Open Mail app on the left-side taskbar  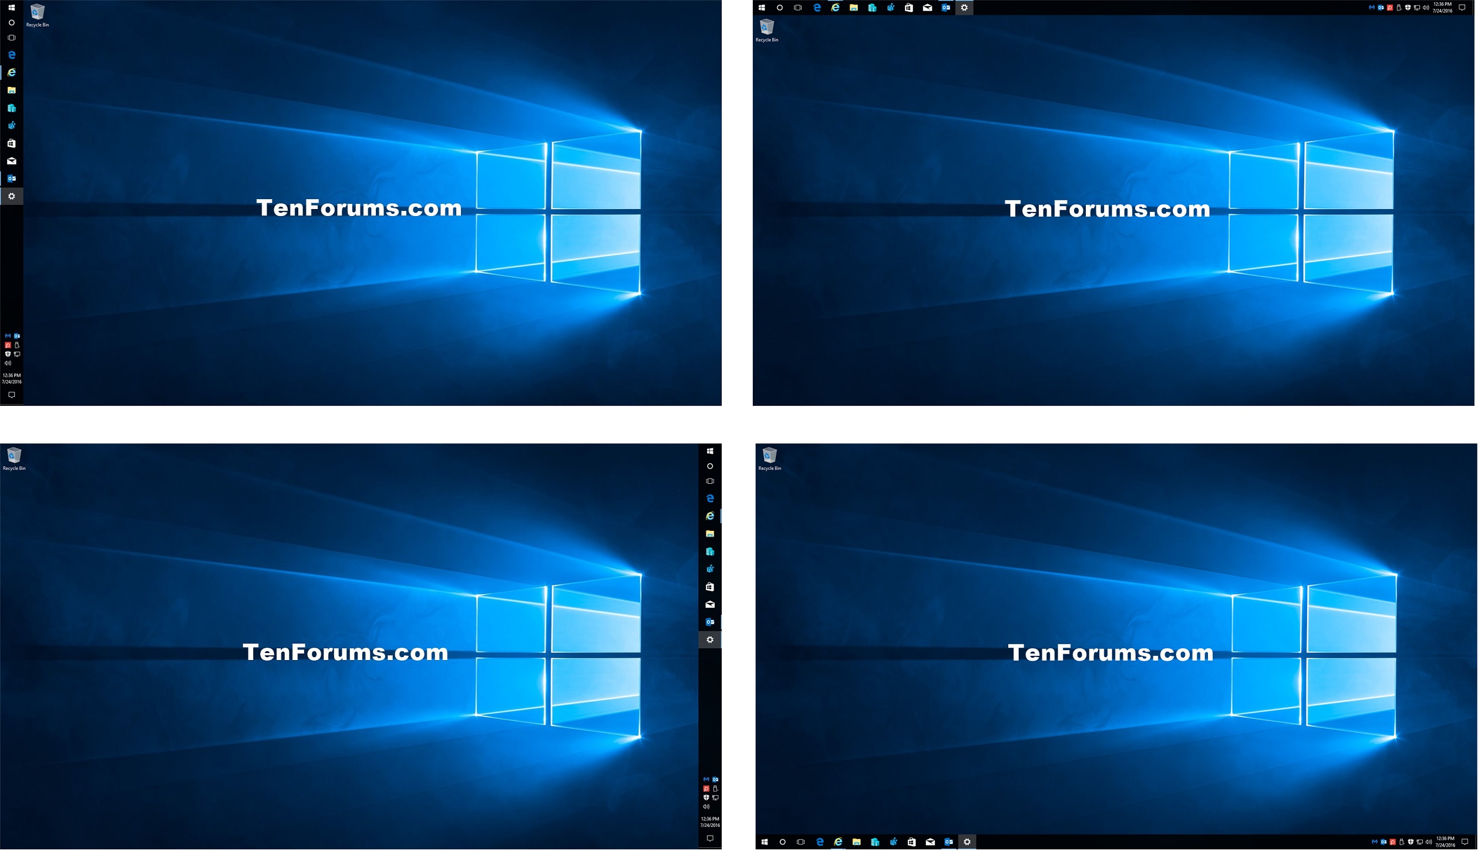[11, 161]
